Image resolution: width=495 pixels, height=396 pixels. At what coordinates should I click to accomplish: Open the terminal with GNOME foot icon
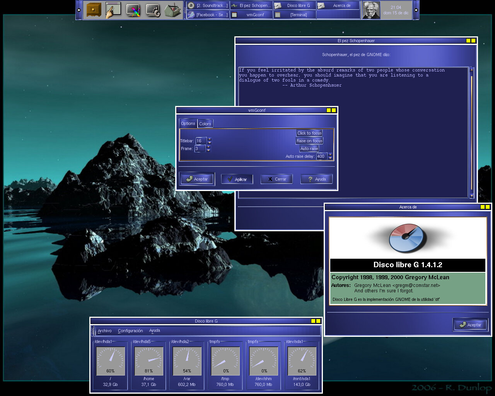153,10
